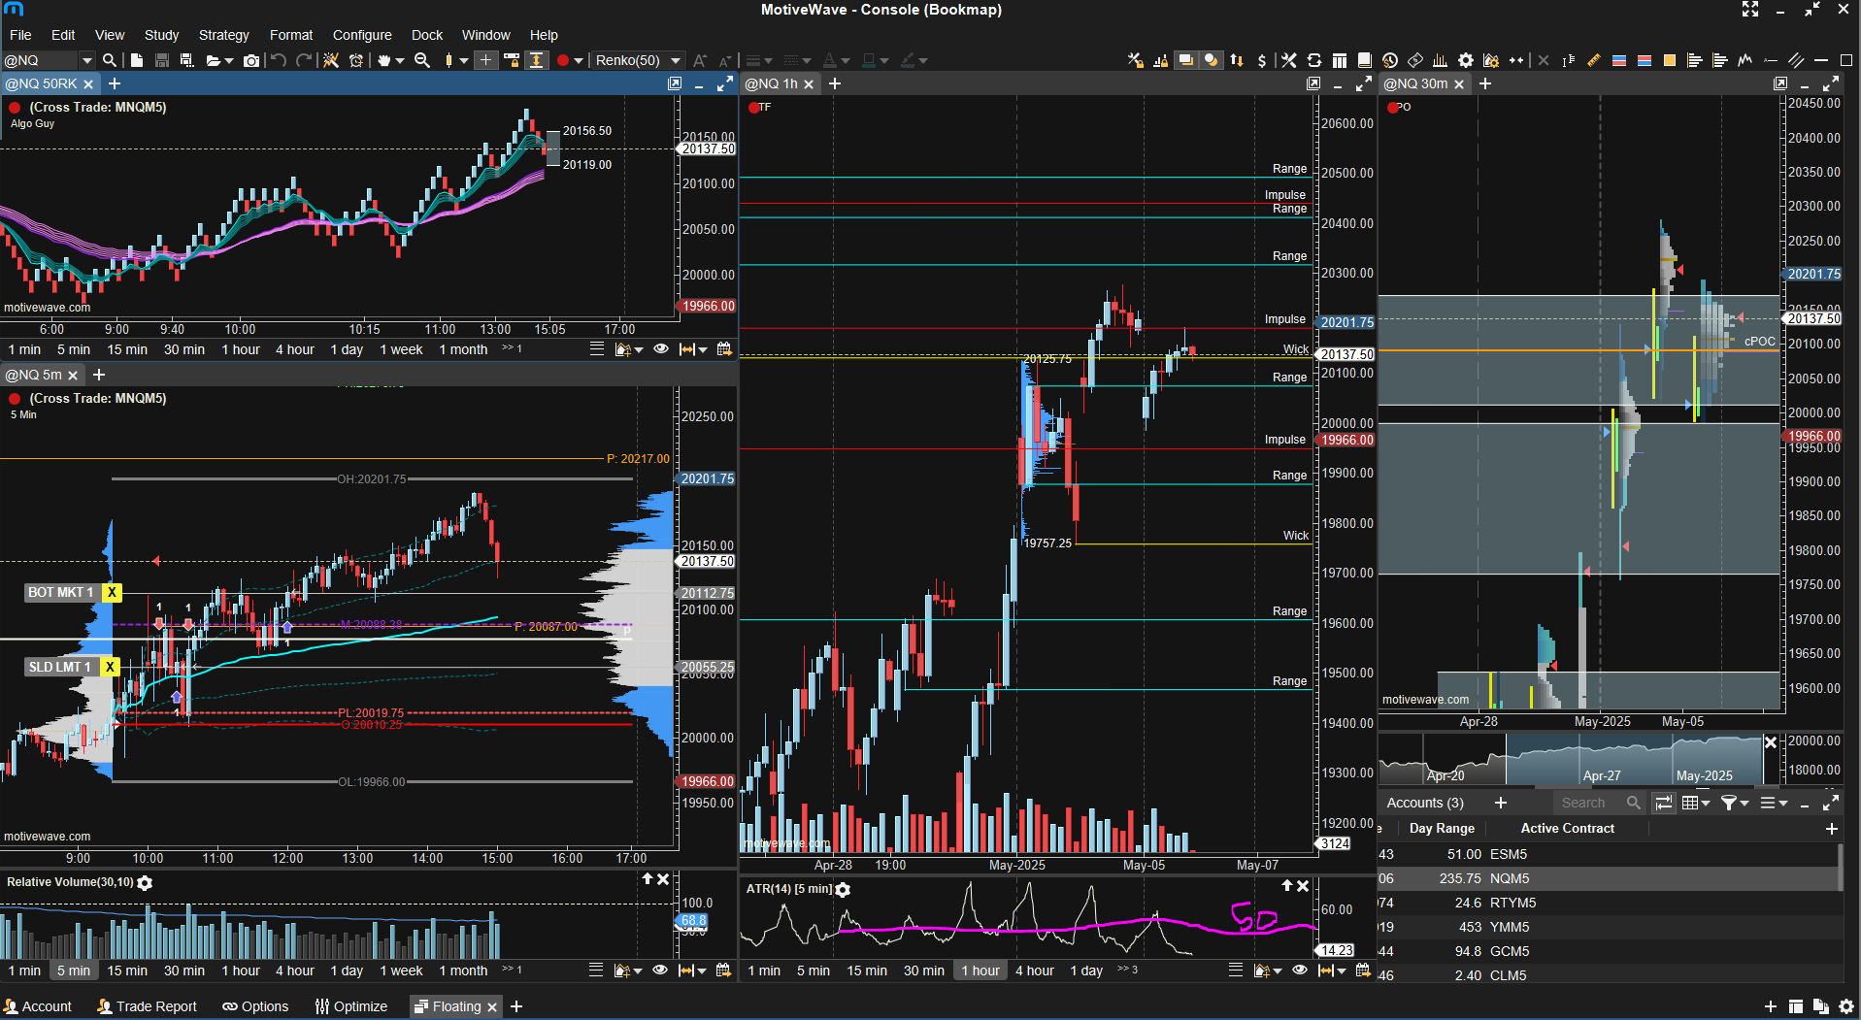Click the time and sales clock icon
The width and height of the screenshot is (1861, 1020).
click(1390, 60)
